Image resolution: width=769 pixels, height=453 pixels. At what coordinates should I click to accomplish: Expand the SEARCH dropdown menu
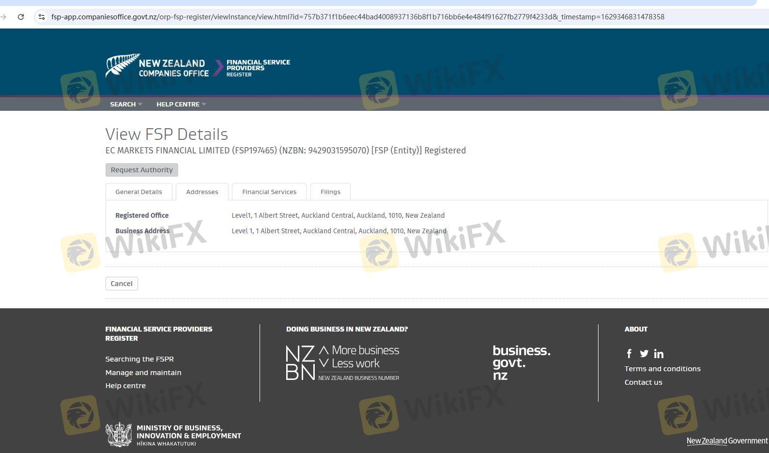pyautogui.click(x=125, y=104)
